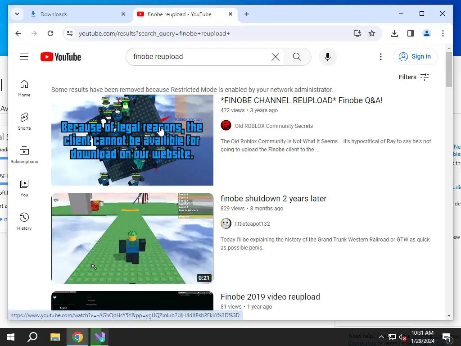This screenshot has width=461, height=346.
Task: Open the search Filters panel
Action: coord(414,77)
